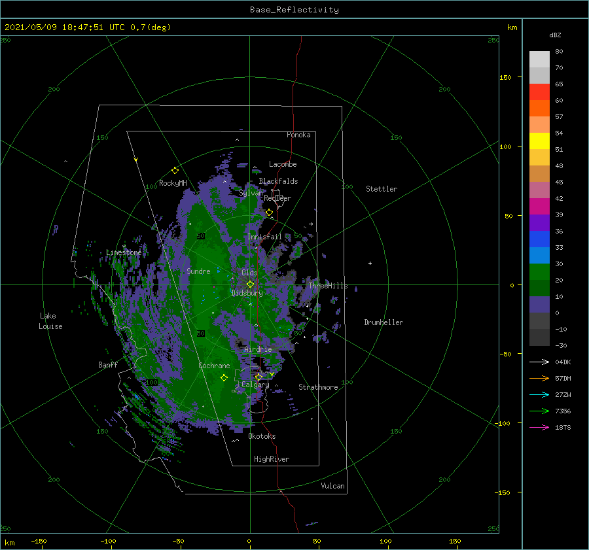Image resolution: width=589 pixels, height=550 pixels.
Task: Select the 65 dBZ red color swatch
Action: [x=539, y=92]
